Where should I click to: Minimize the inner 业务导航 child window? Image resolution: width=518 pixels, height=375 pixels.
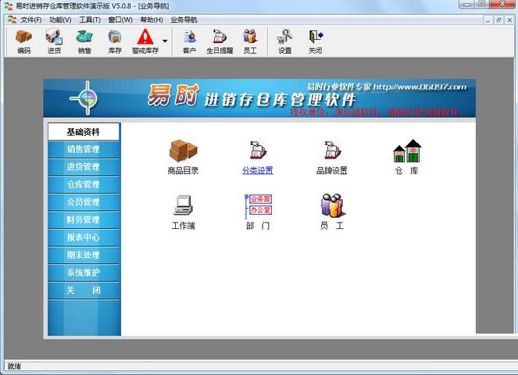click(488, 20)
